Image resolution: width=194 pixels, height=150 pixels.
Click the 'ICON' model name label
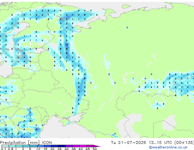47,143
